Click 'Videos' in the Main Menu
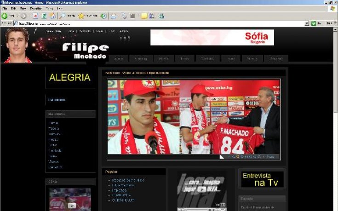 pyautogui.click(x=53, y=161)
